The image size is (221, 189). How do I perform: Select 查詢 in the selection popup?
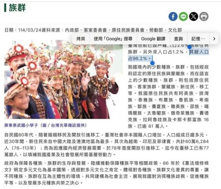coord(178,39)
